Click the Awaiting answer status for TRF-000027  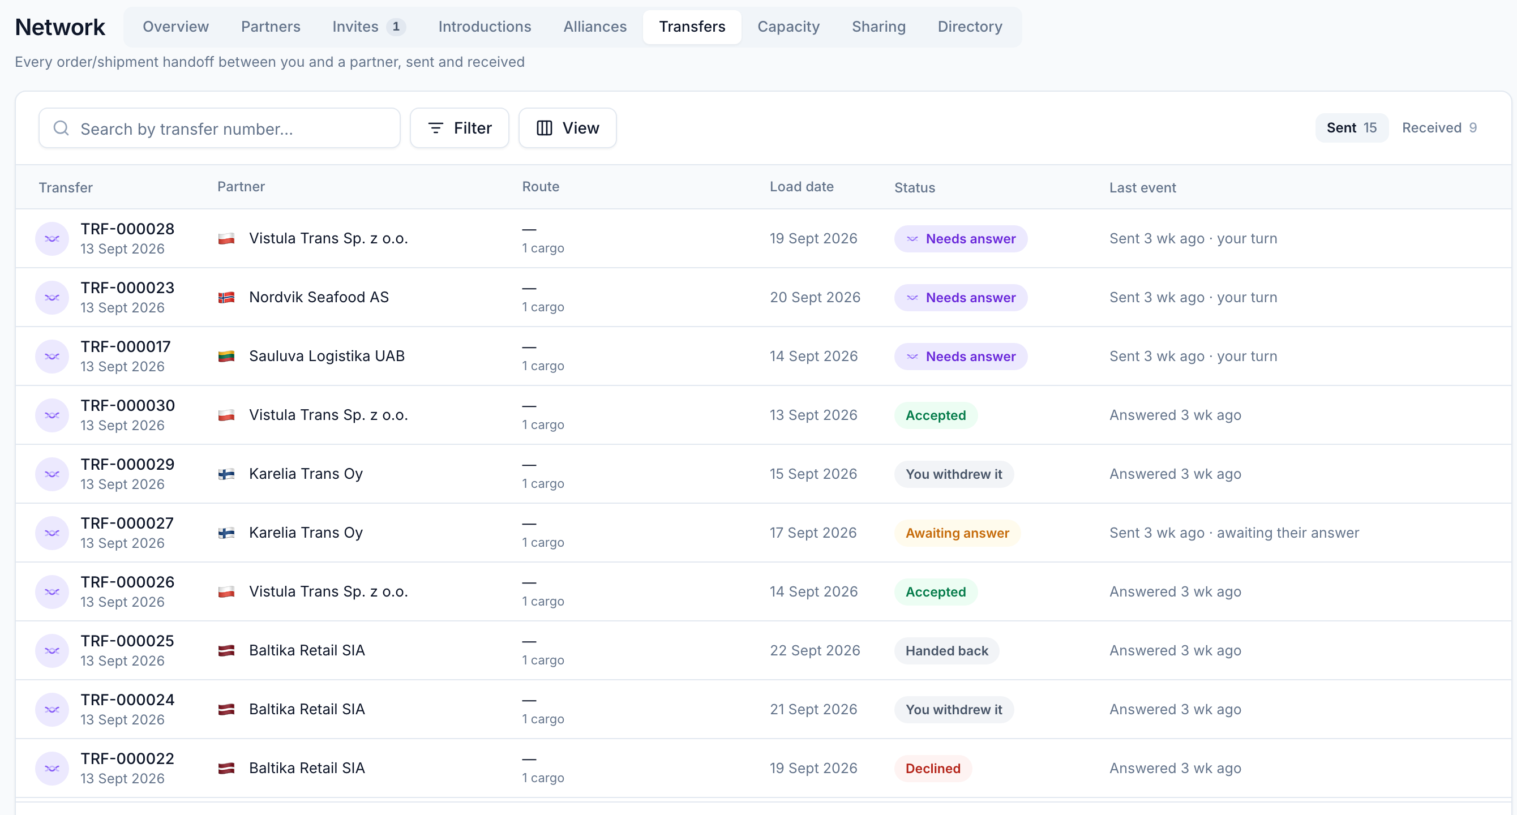[957, 533]
